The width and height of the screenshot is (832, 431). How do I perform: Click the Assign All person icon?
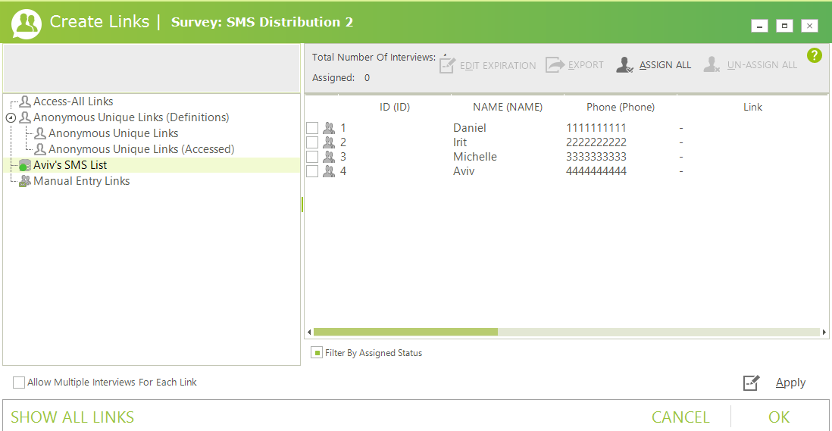(x=624, y=65)
